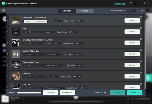The width and height of the screenshot is (152, 104).
Task: Click the Tears For Fears album thumbnail
Action: click(16, 43)
